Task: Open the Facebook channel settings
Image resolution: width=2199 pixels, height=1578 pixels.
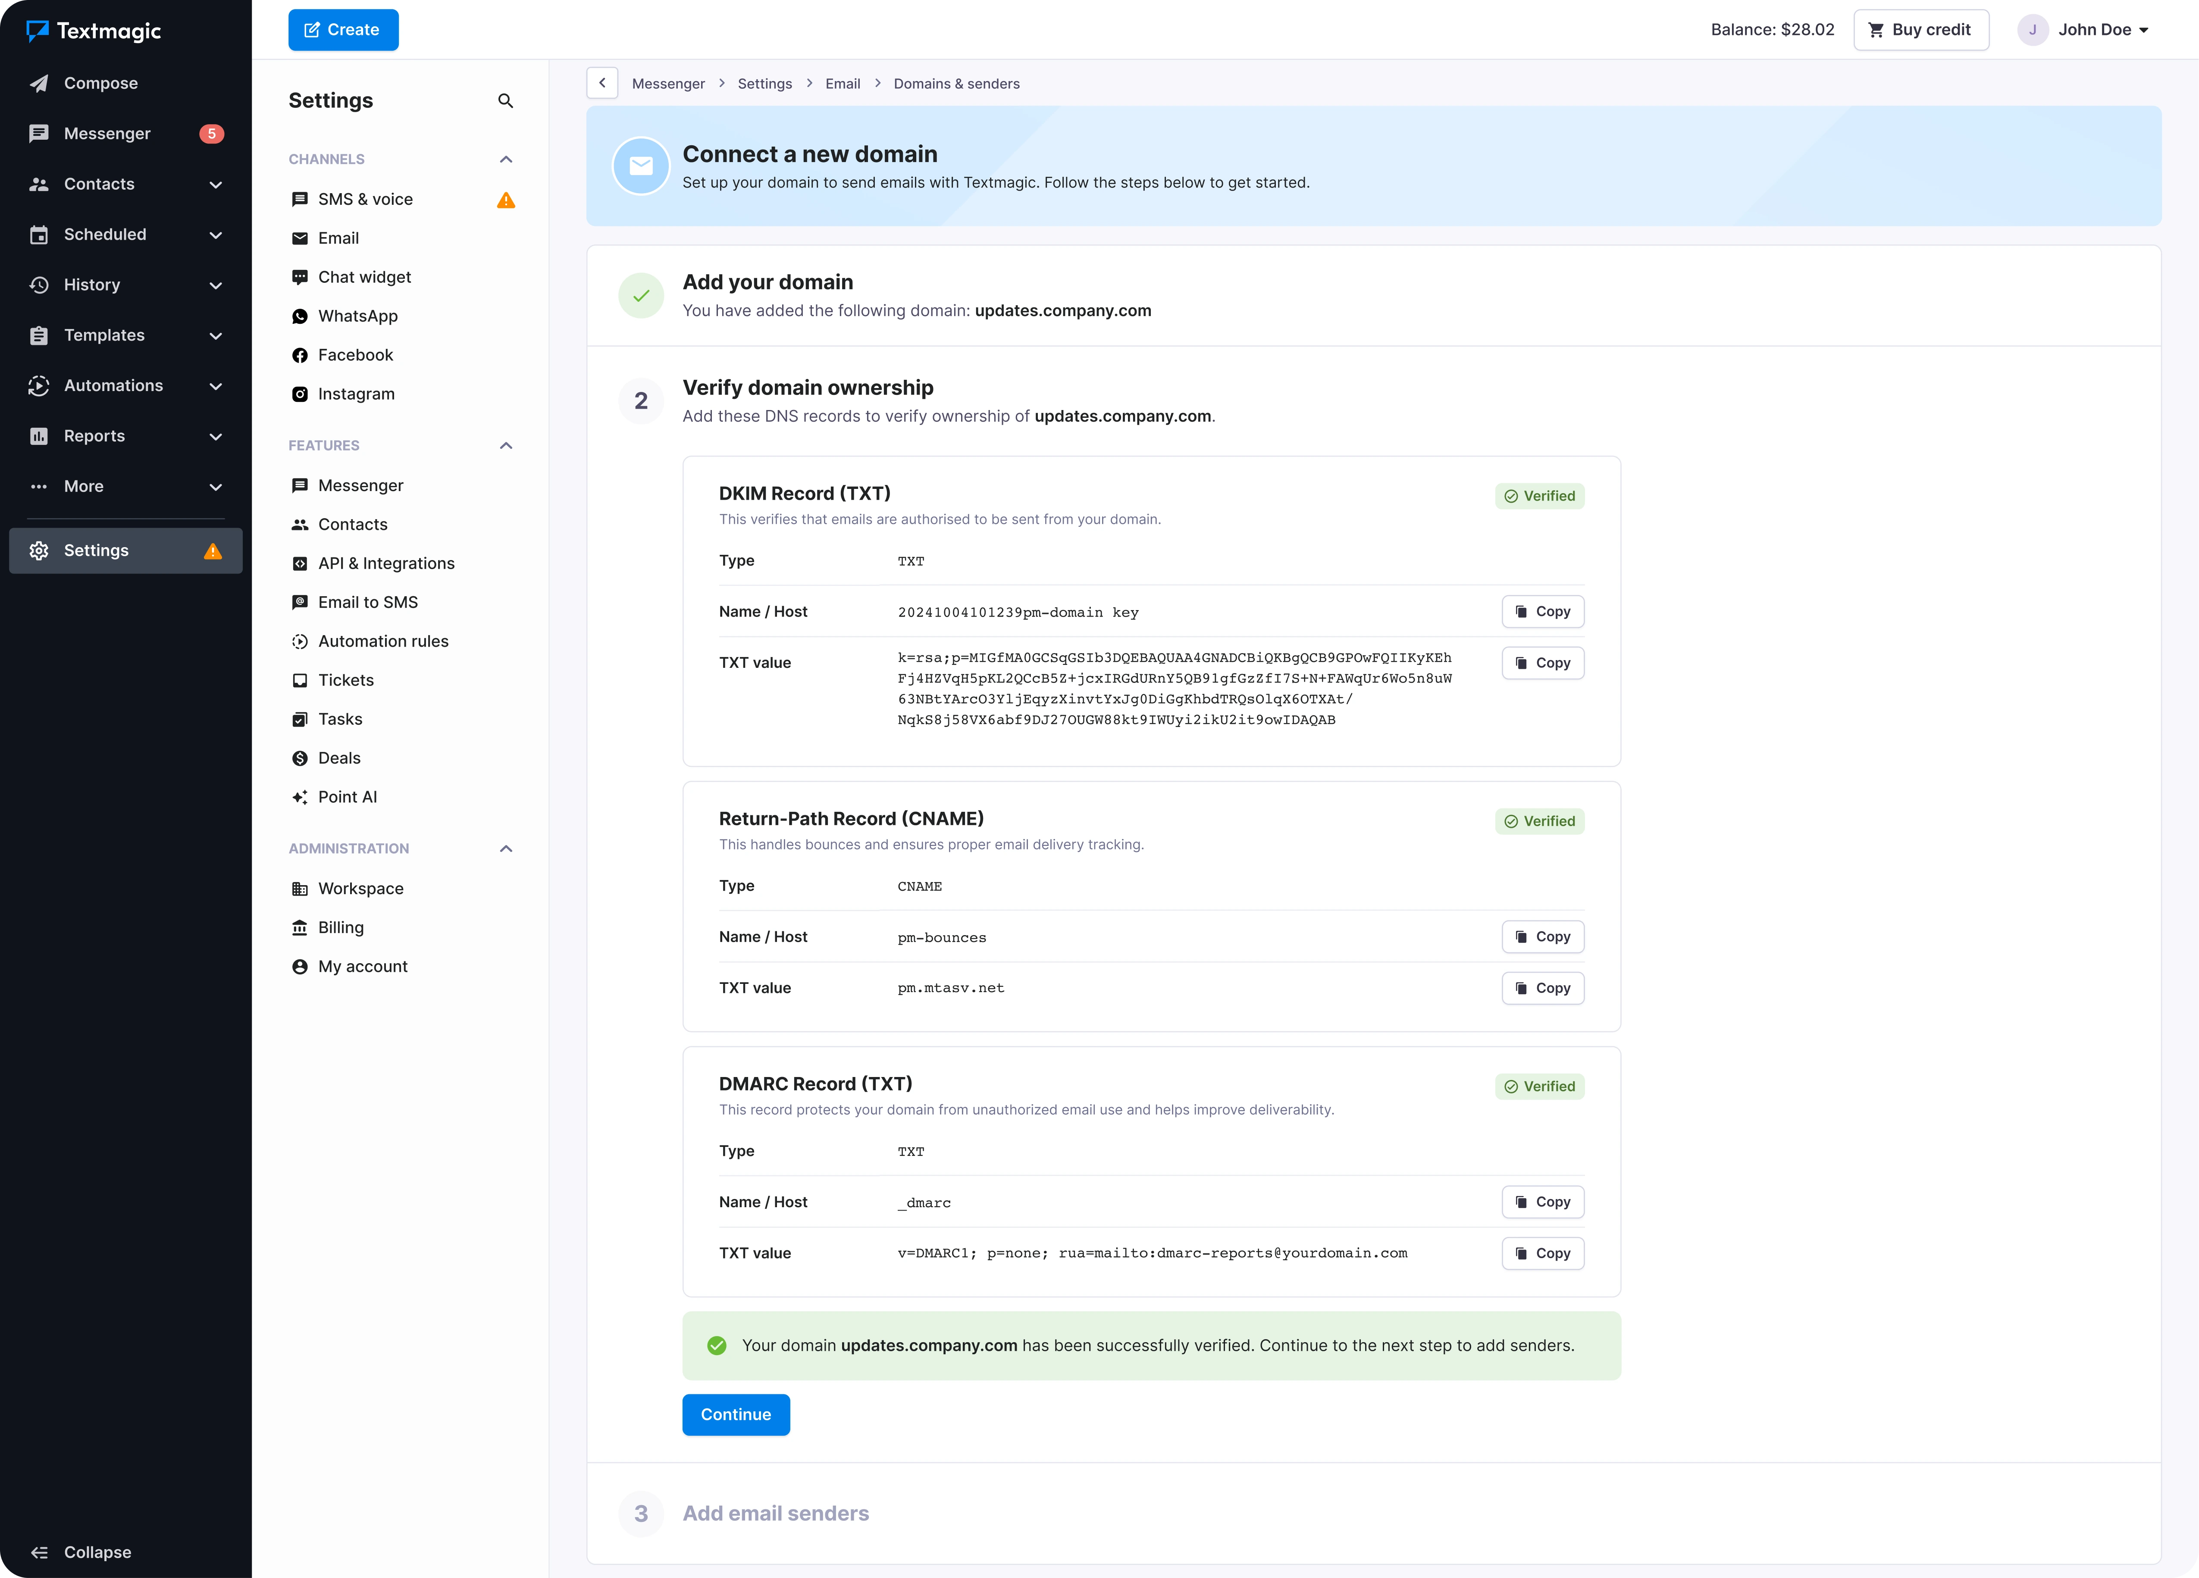Action: coord(355,355)
